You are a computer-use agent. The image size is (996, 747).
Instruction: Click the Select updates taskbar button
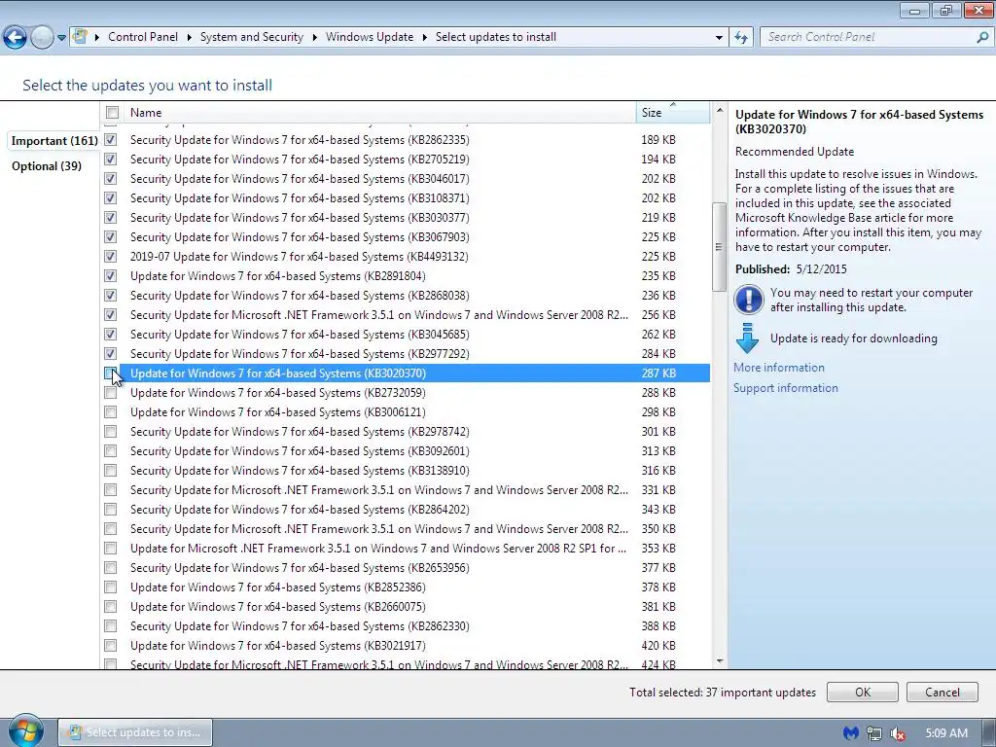point(134,732)
